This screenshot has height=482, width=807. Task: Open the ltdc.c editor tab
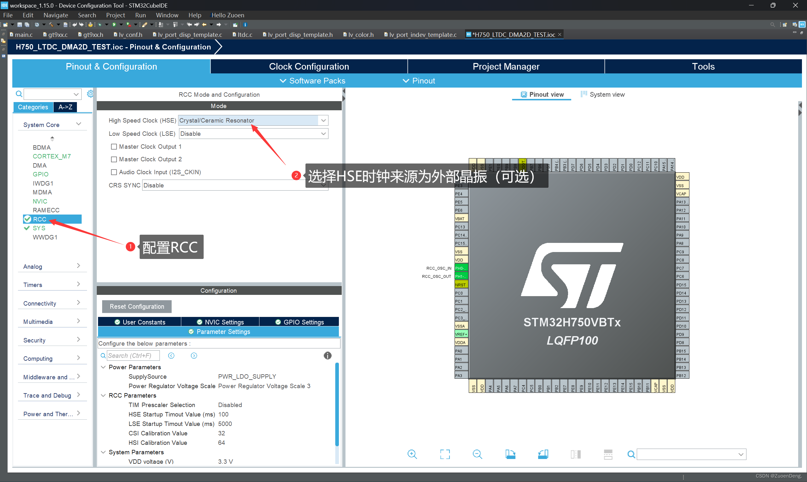pos(242,35)
